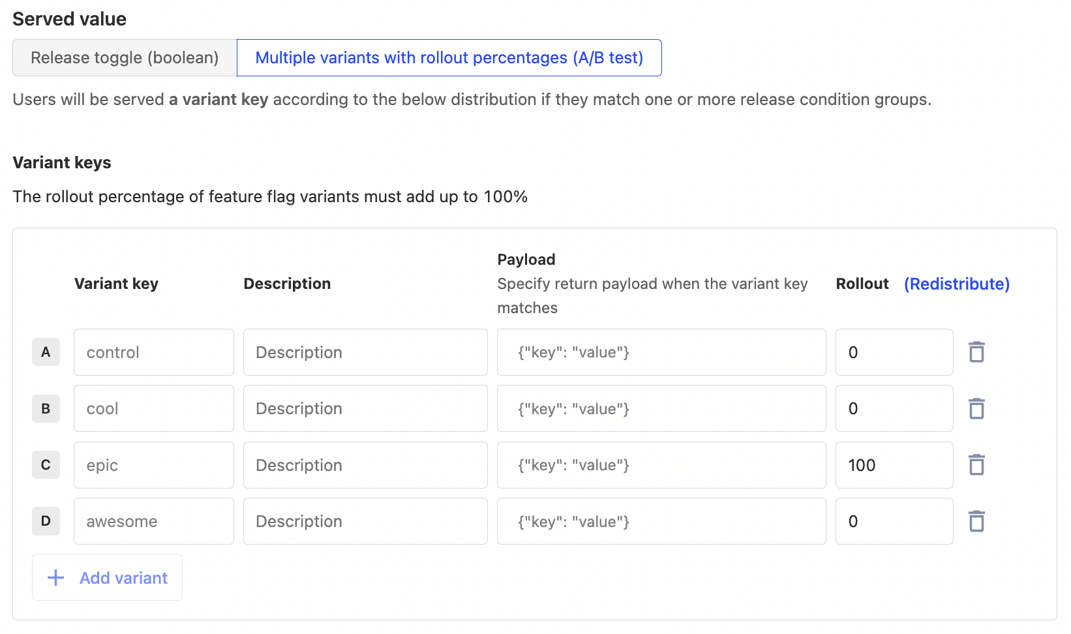Screen dimensions: 1071x634
Task: Click Description field for variant A
Action: pyautogui.click(x=365, y=352)
